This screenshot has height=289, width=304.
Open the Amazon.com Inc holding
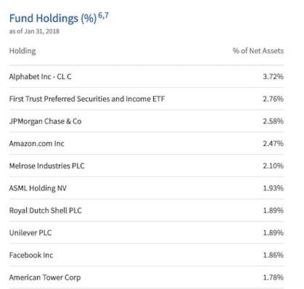[37, 144]
